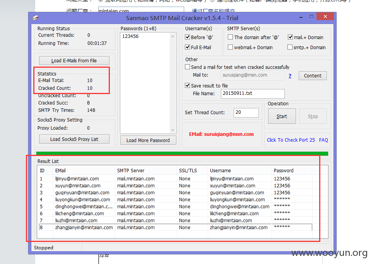Click the mail cracker app icon in title bar

(x=35, y=18)
